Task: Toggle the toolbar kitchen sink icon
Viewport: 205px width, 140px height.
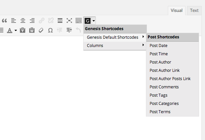Action: point(79,21)
